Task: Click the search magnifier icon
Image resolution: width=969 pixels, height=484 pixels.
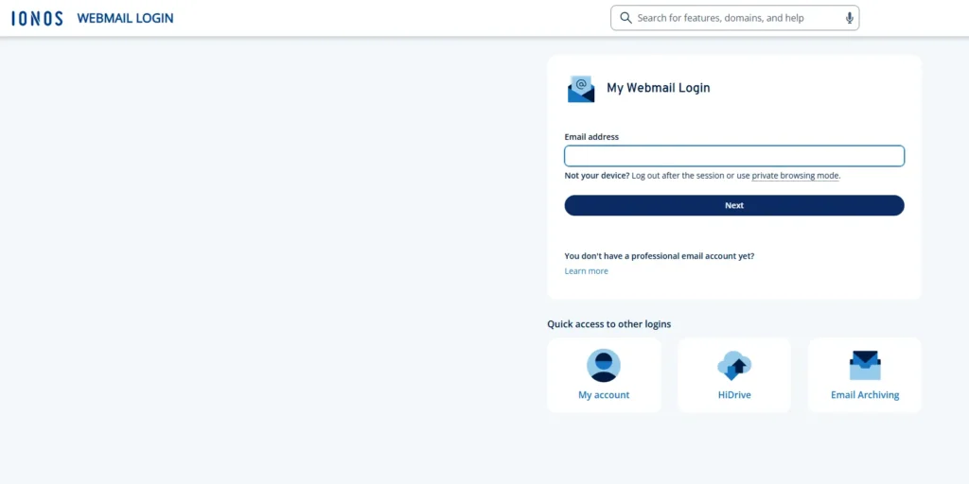Action: 625,18
